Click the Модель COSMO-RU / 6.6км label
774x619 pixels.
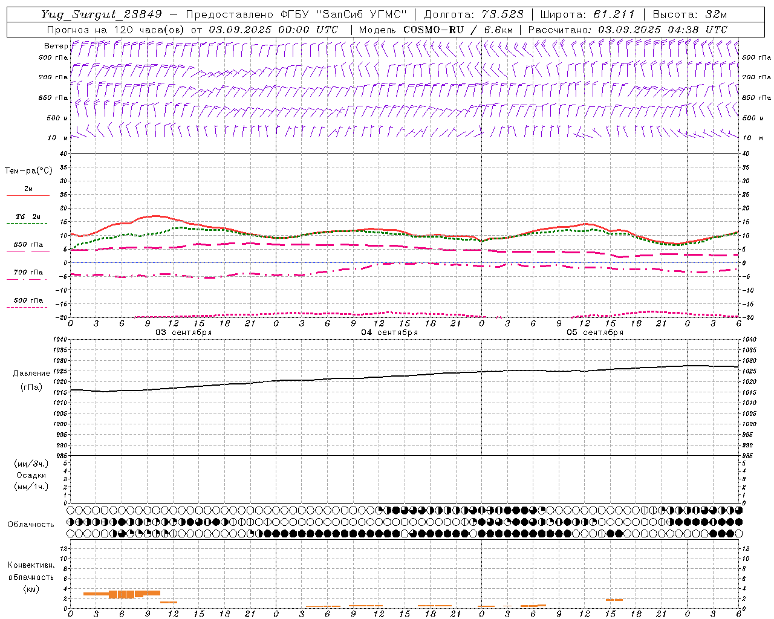click(435, 30)
